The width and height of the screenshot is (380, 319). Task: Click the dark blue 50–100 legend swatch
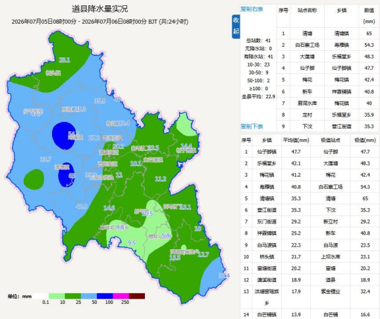point(105,296)
